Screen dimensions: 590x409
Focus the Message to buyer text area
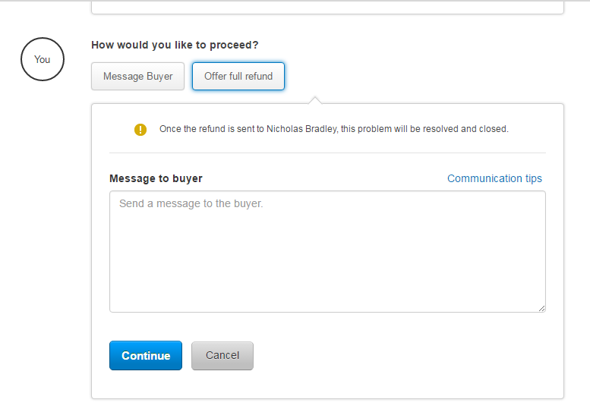[x=327, y=251]
